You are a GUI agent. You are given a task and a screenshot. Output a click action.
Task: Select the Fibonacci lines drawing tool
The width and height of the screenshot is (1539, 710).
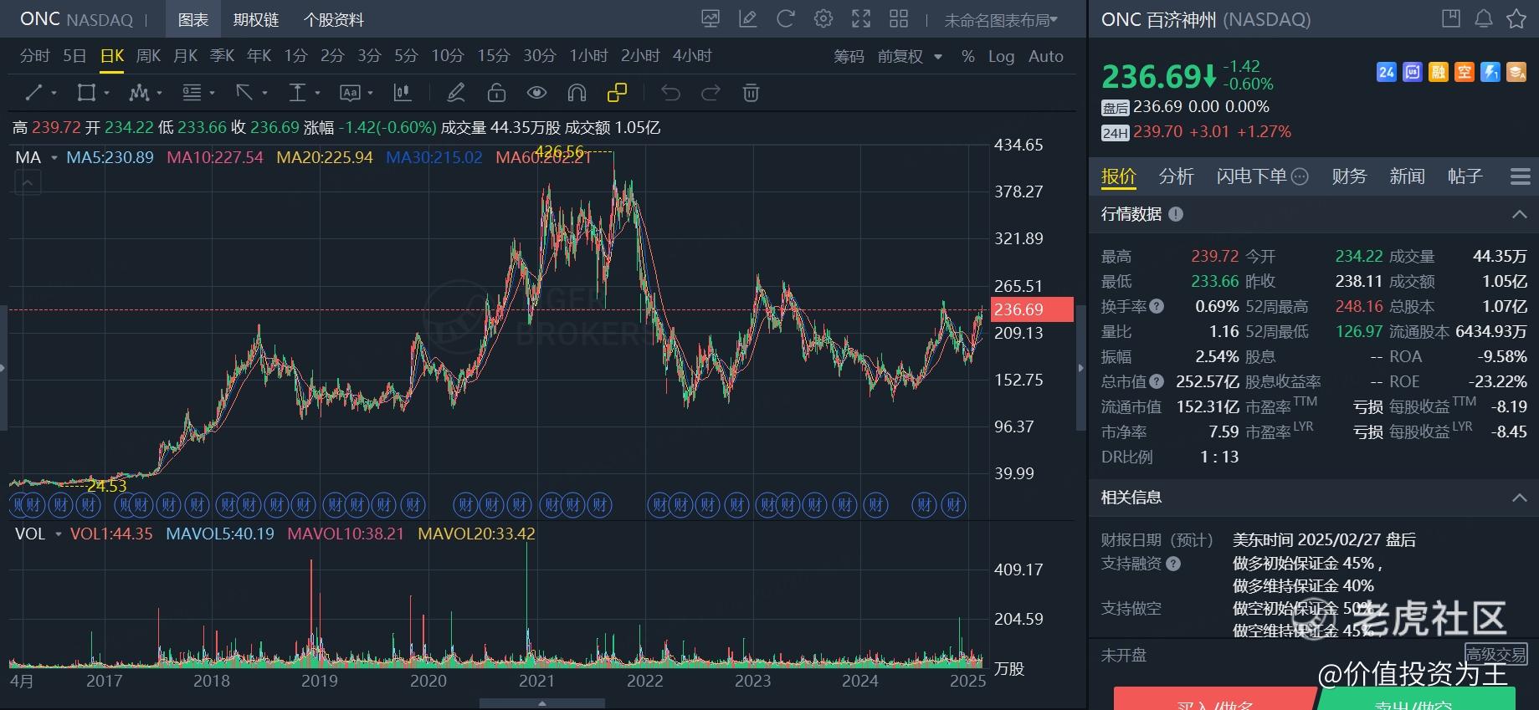point(192,93)
